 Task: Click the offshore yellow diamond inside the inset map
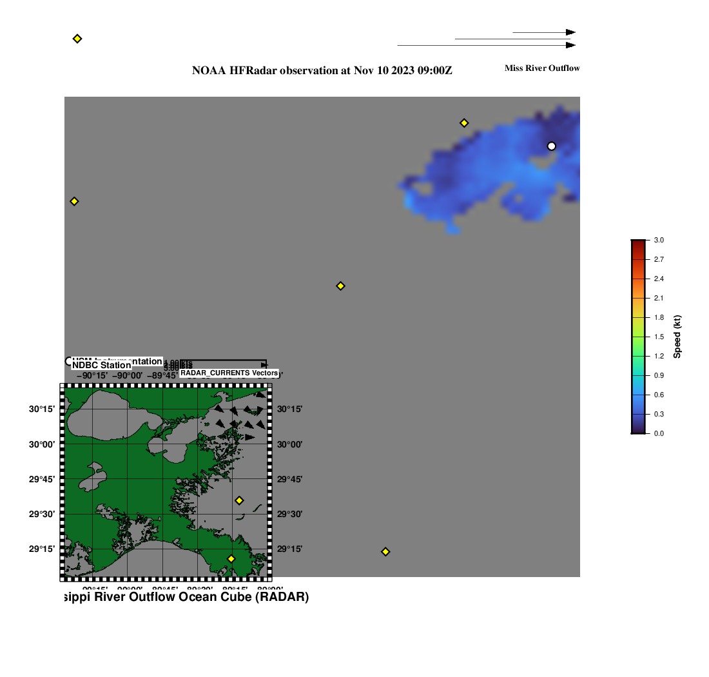239,500
